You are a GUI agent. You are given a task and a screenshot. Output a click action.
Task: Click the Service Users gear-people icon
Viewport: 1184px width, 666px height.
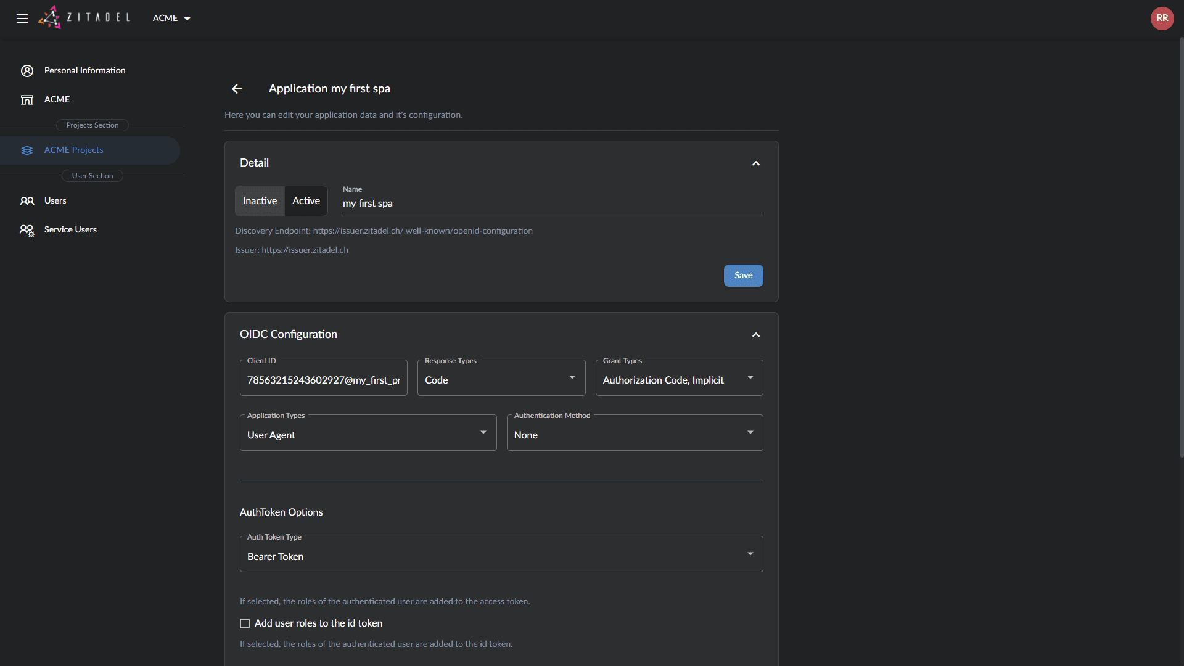click(x=27, y=230)
